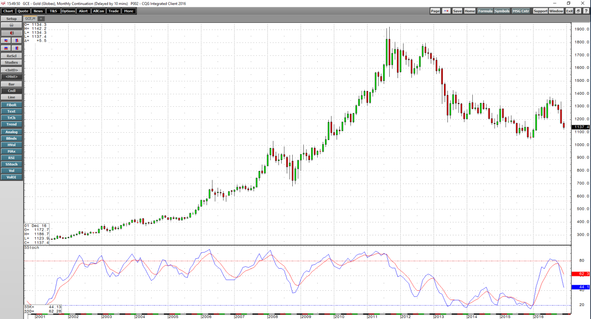The image size is (591, 319).
Task: Select the GCE,M chart tab
Action: pyautogui.click(x=30, y=18)
